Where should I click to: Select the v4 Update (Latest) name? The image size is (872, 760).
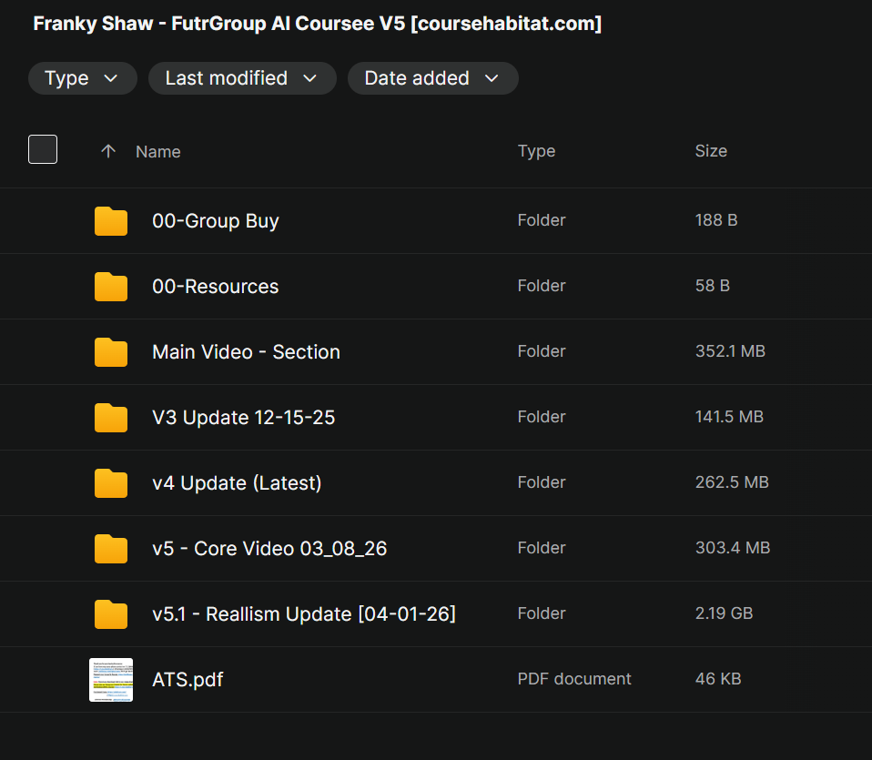[237, 483]
